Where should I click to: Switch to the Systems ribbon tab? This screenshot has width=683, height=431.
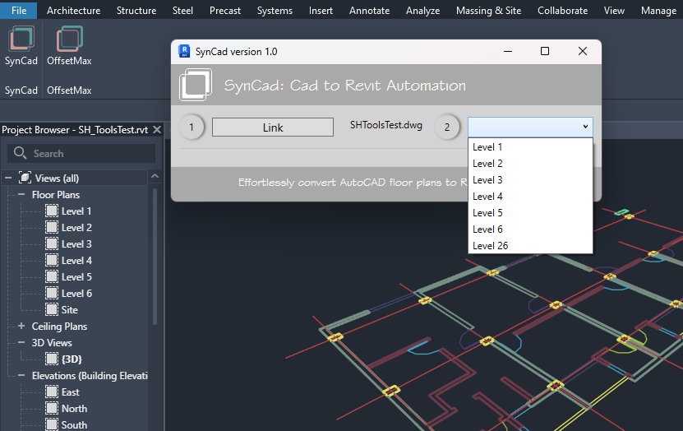tap(275, 10)
